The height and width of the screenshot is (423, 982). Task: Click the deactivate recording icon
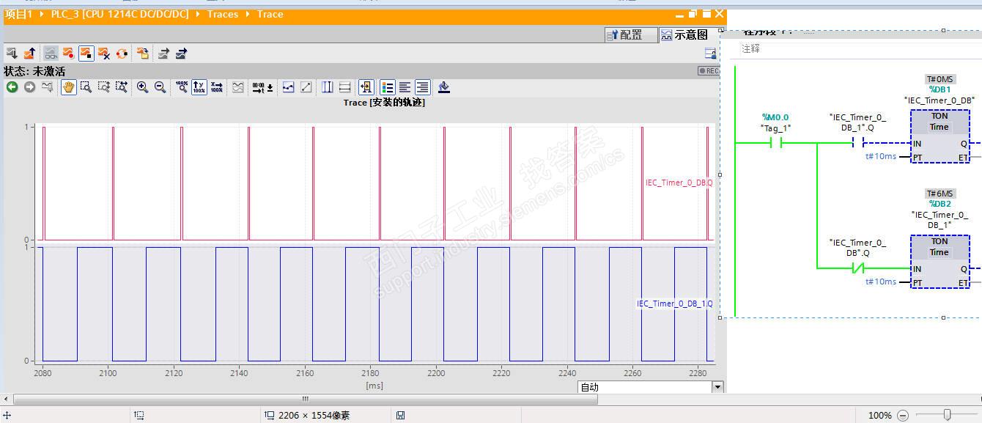[86, 53]
